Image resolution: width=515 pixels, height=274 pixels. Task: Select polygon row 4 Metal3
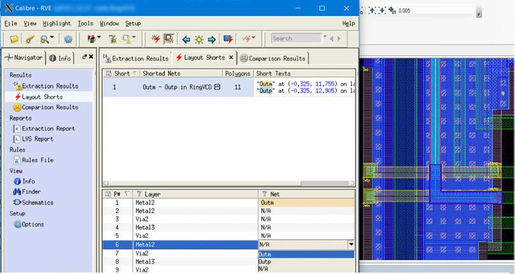(x=228, y=227)
